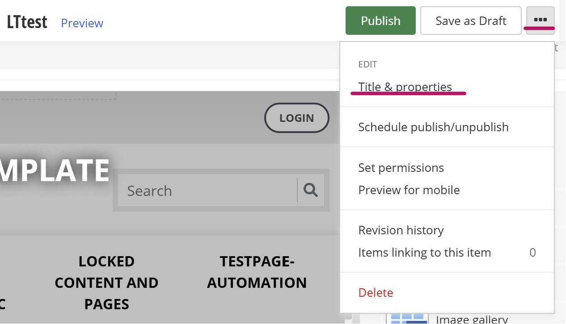Click the LOGIN button
The height and width of the screenshot is (324, 566).
(297, 118)
